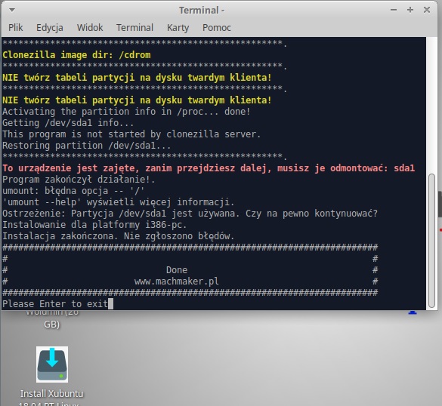Click the Clonezilla image dir line
The image size is (442, 406).
(x=76, y=54)
